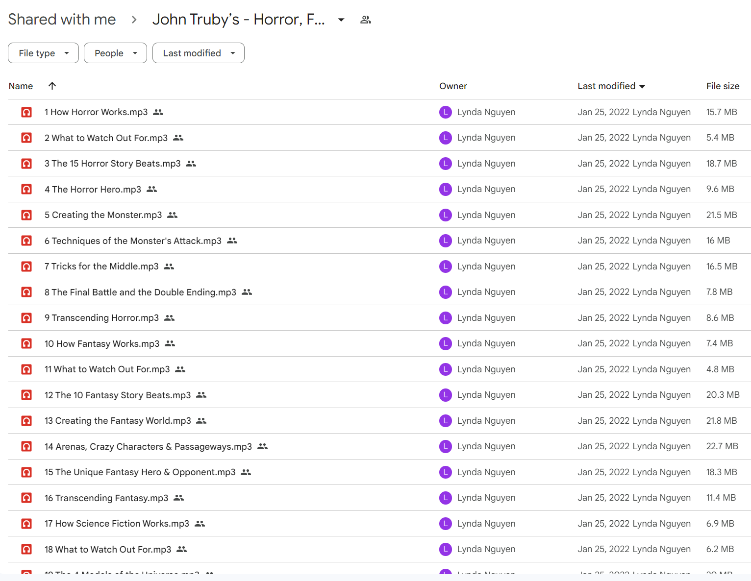751x581 pixels.
Task: Click shared icon next to 15 The Unique Fantasy Hero & Opponent.mp3
Action: [x=246, y=472]
